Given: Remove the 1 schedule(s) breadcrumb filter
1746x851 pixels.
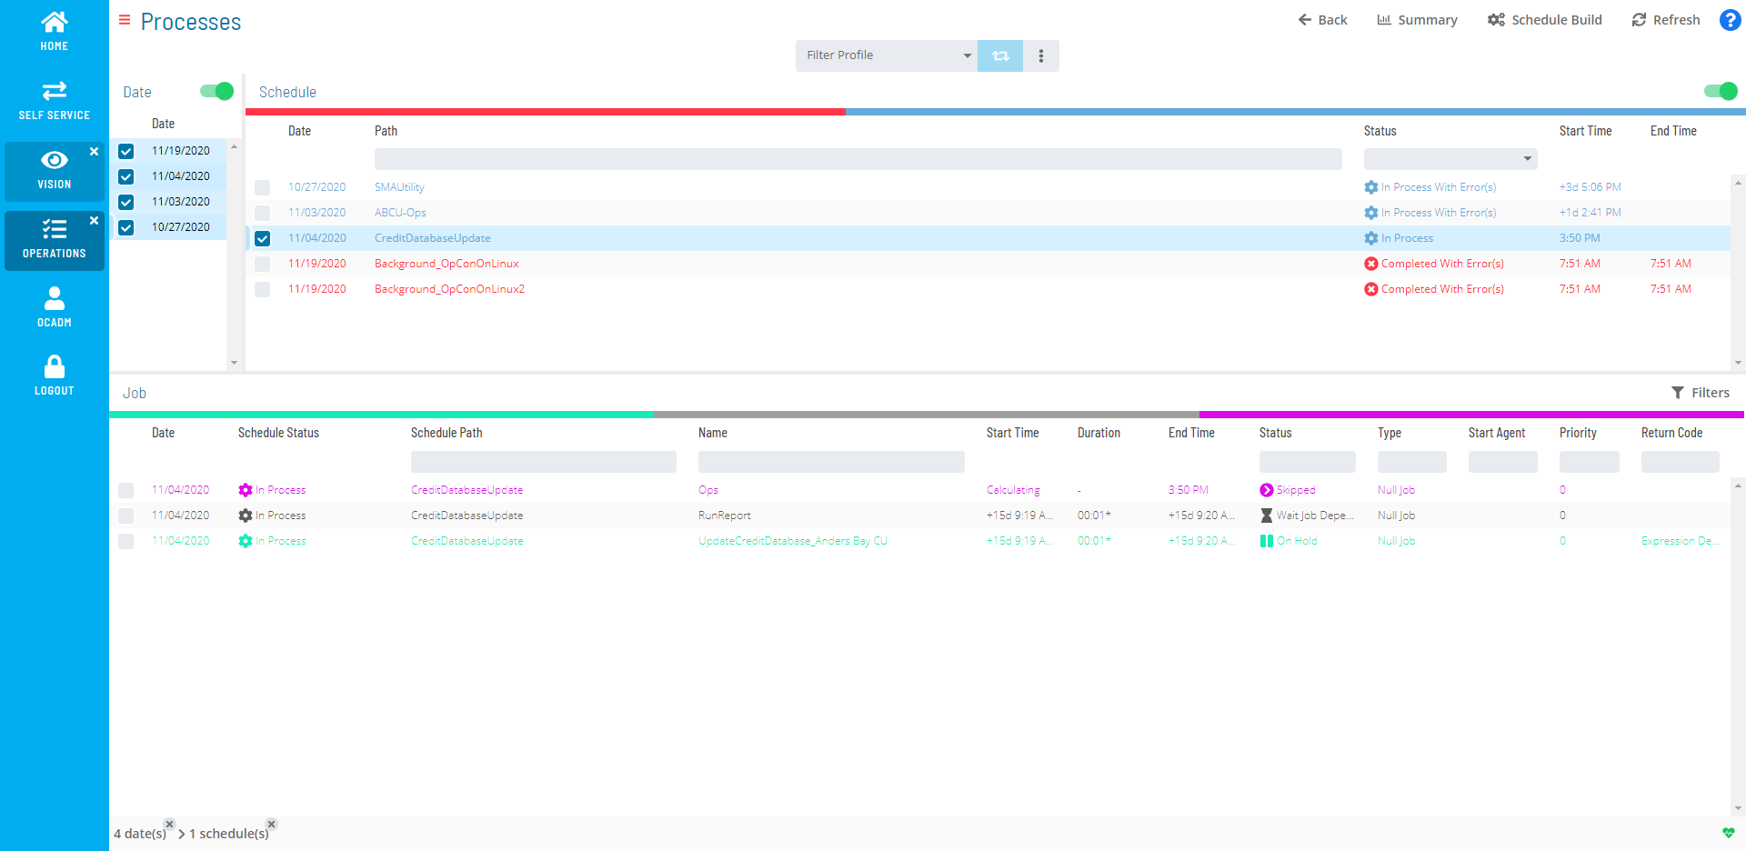Looking at the screenshot, I should pyautogui.click(x=271, y=824).
